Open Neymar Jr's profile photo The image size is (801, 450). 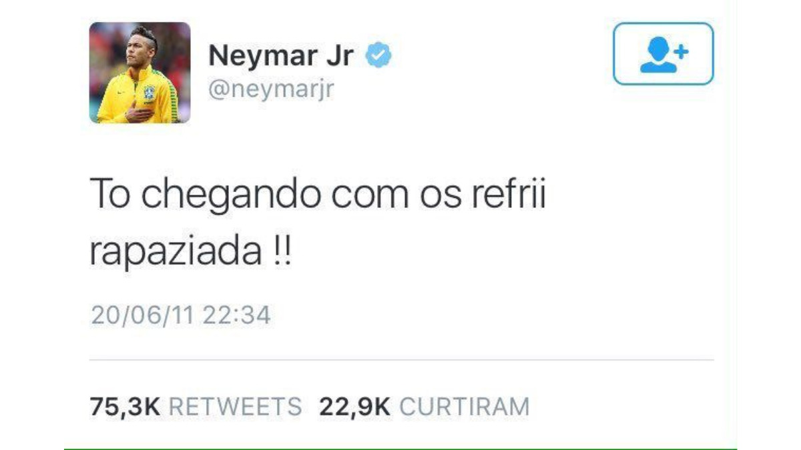click(x=140, y=73)
